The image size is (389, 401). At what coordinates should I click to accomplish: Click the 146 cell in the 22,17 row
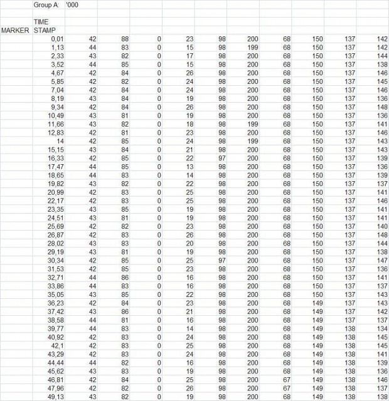[x=373, y=200]
